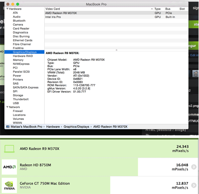Sort the table by the Bus column
This screenshot has height=194, width=199.
pos(168,9)
